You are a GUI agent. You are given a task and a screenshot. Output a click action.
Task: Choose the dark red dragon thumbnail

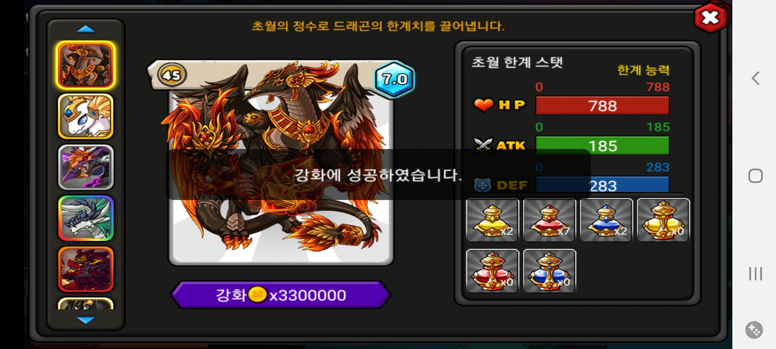(86, 269)
